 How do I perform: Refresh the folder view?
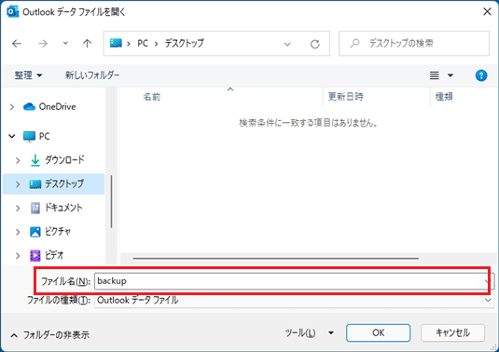[x=314, y=44]
